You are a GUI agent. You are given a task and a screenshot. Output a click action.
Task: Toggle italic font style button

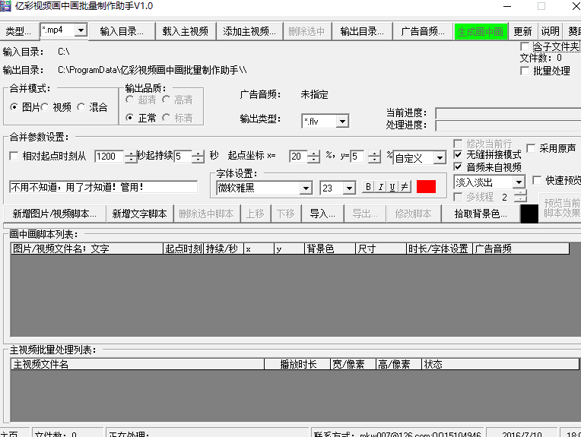[380, 187]
